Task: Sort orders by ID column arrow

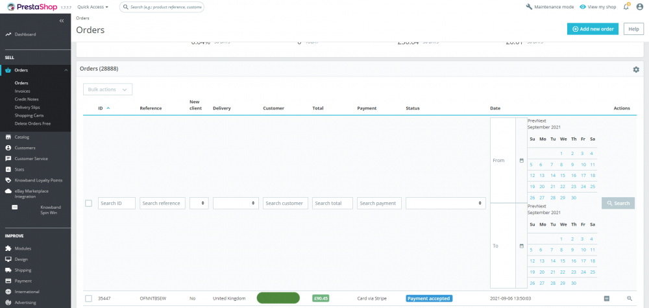Action: point(108,108)
